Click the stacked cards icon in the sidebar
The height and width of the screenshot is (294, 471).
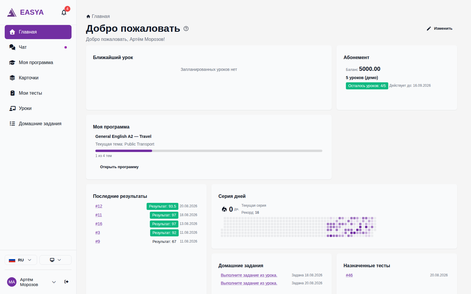point(12,78)
